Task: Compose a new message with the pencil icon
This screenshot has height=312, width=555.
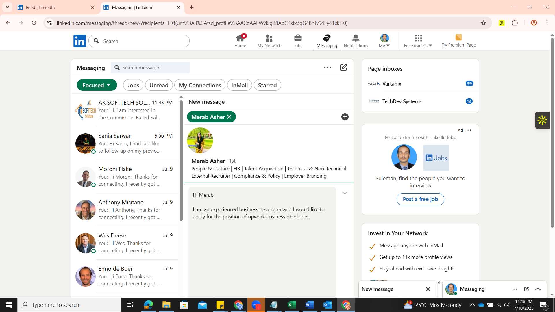Action: pos(344,68)
